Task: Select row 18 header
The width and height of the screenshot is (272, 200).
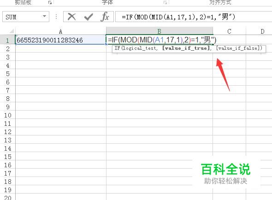Action: click(x=8, y=182)
